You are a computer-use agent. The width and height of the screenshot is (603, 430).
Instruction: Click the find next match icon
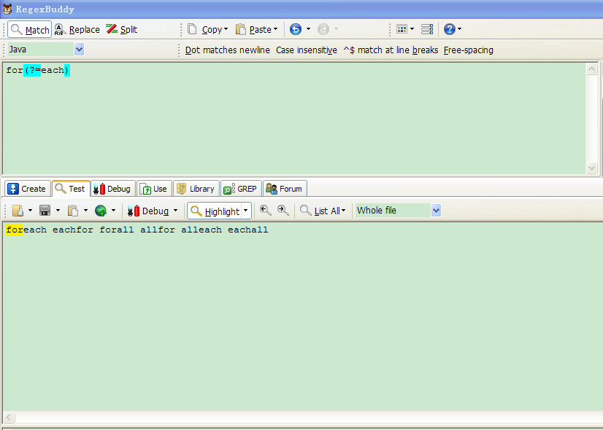pos(283,211)
